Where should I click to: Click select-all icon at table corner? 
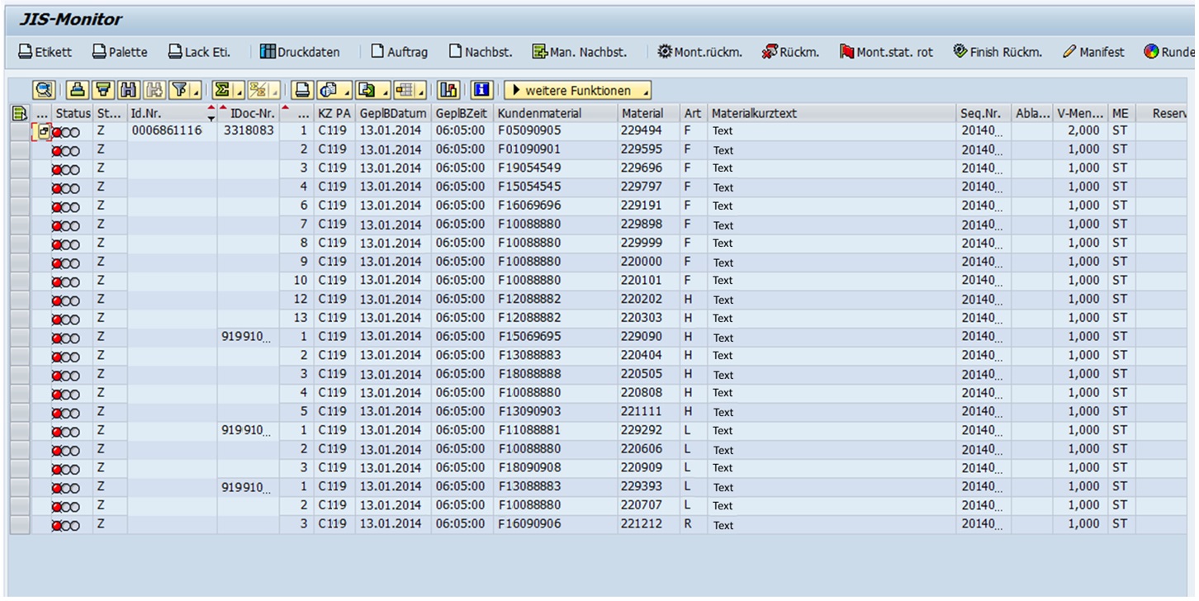point(19,113)
